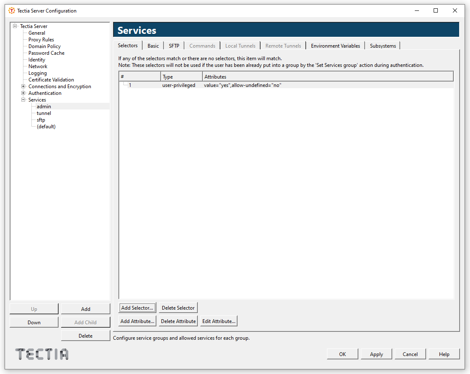Click the Tectia app icon in title bar
Image resolution: width=470 pixels, height=374 pixels.
[x=11, y=11]
